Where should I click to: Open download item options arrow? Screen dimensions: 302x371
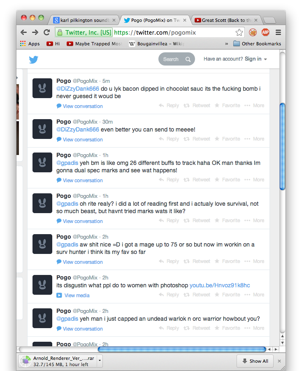(100, 361)
